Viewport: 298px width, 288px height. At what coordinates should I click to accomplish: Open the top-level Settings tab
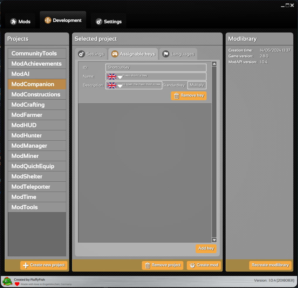point(109,22)
